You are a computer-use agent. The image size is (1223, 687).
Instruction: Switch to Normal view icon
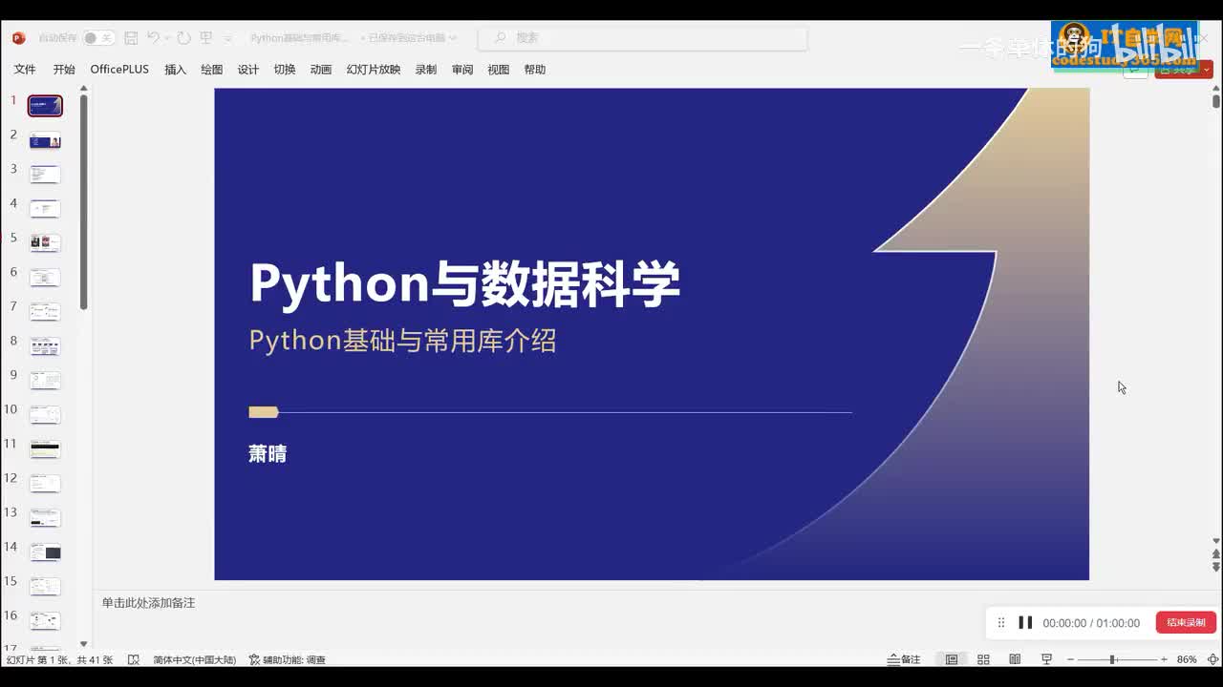pyautogui.click(x=952, y=659)
